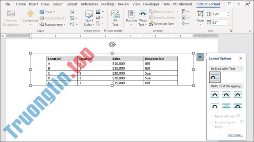Expand the Corrections dropdown arrow
This screenshot has width=254, height=142.
(30, 25)
